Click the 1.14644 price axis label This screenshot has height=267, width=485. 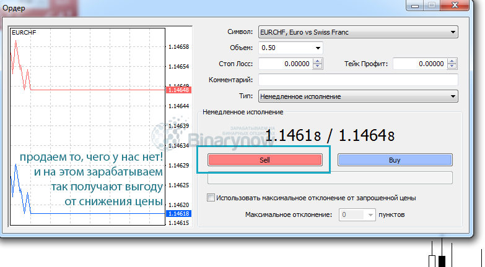[179, 106]
